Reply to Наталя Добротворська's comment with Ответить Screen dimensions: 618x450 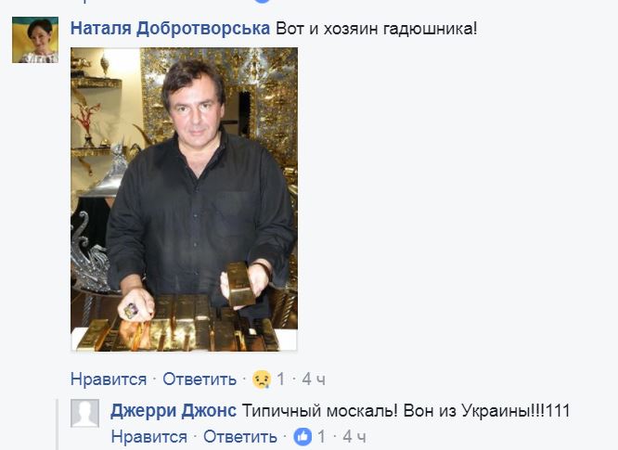coord(200,379)
